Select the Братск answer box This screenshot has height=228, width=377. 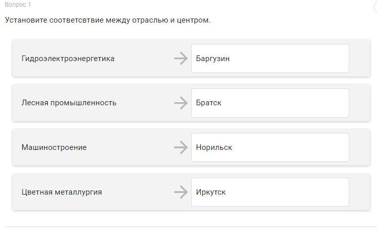(270, 103)
